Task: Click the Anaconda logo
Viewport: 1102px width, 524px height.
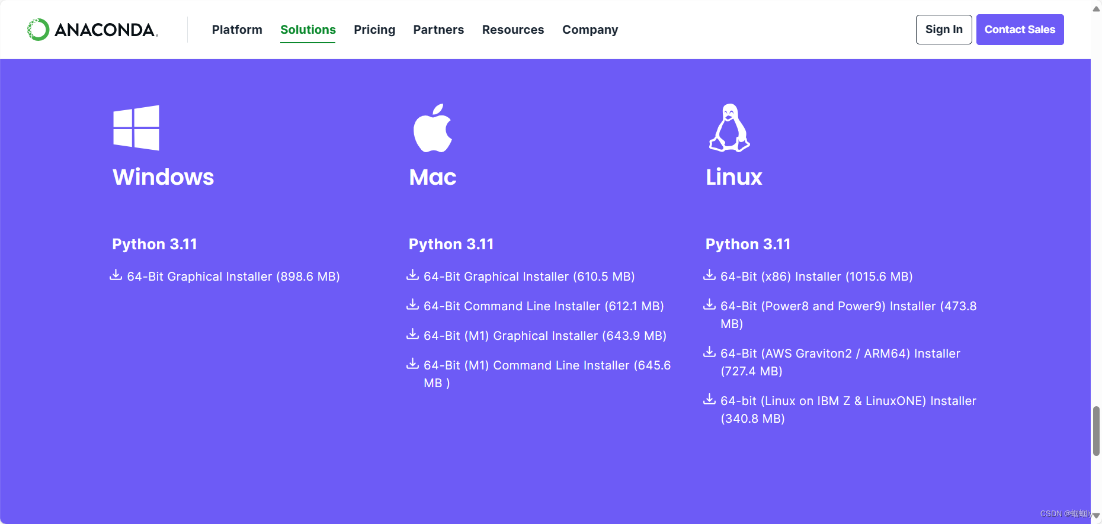Action: pos(92,30)
